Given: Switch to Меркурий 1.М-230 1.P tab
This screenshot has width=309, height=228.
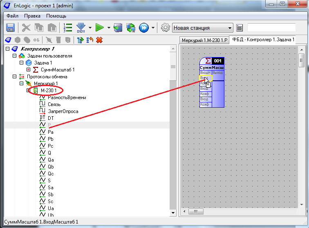Looking at the screenshot, I should tap(204, 40).
